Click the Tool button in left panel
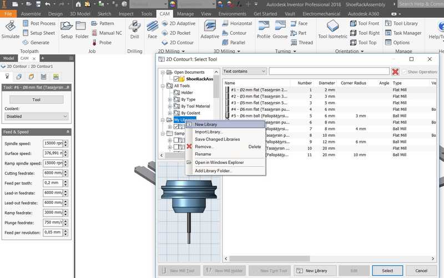The width and height of the screenshot is (444, 278). coord(36,100)
